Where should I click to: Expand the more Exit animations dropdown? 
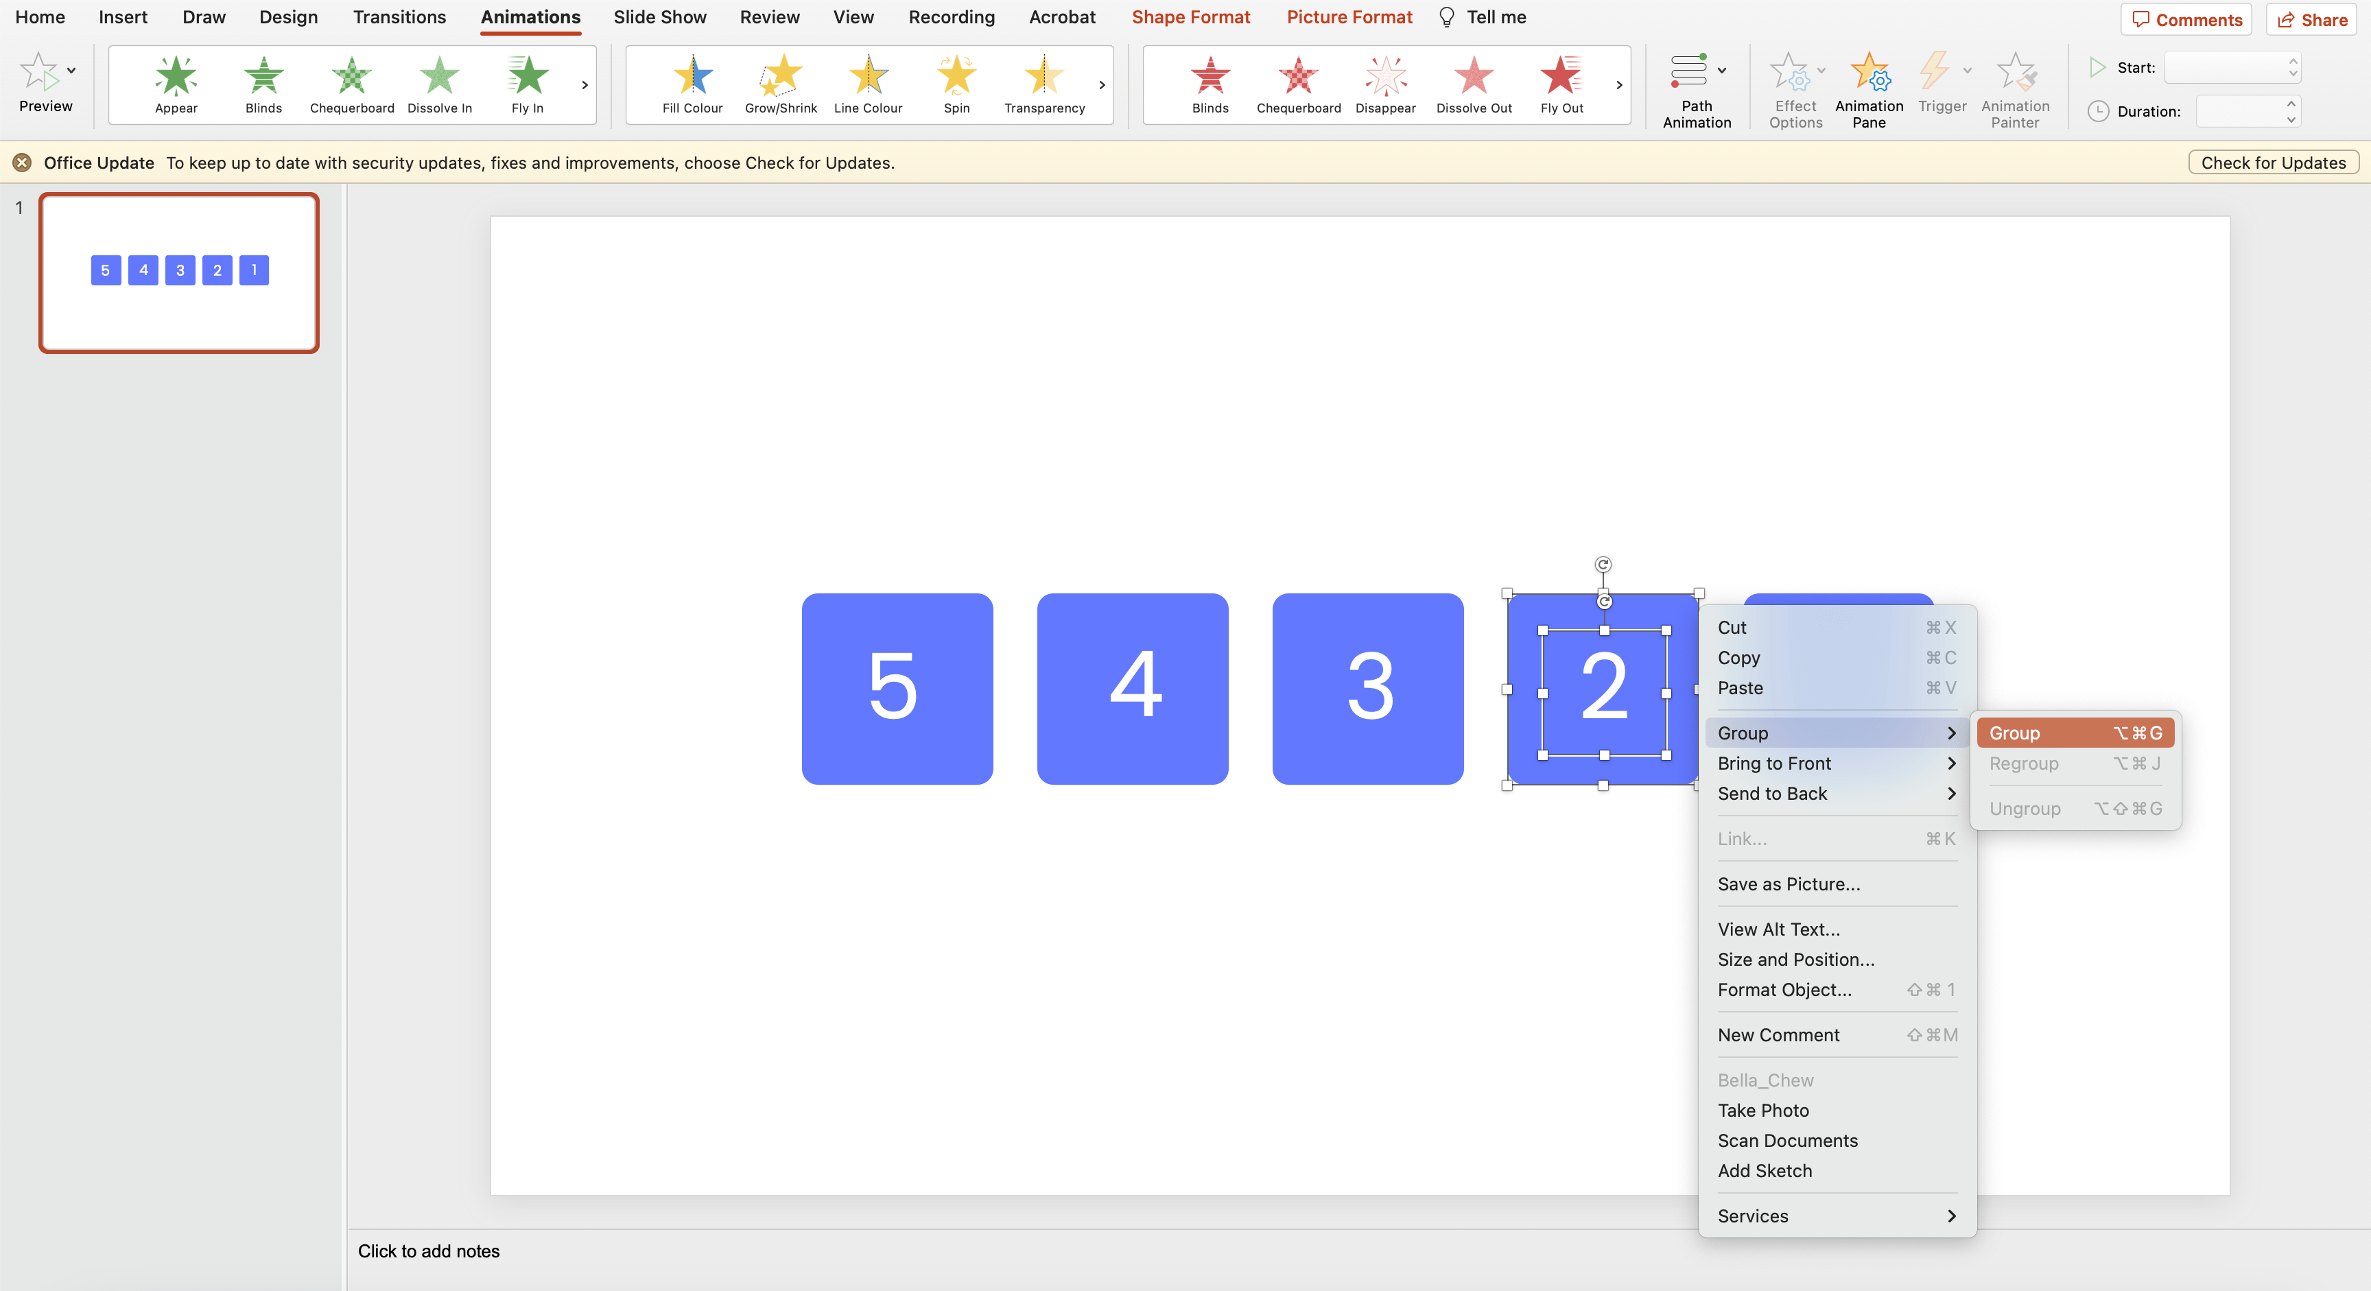tap(1618, 84)
